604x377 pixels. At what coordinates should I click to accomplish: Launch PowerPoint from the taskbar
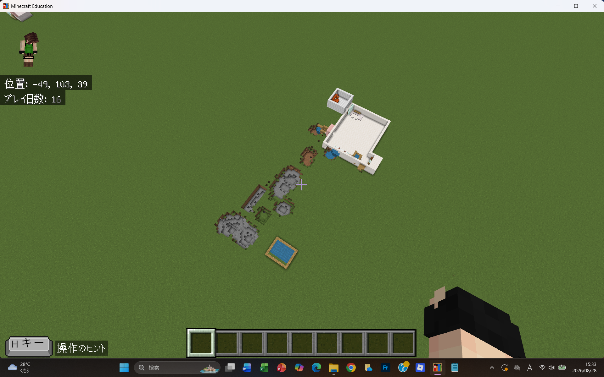click(x=282, y=368)
